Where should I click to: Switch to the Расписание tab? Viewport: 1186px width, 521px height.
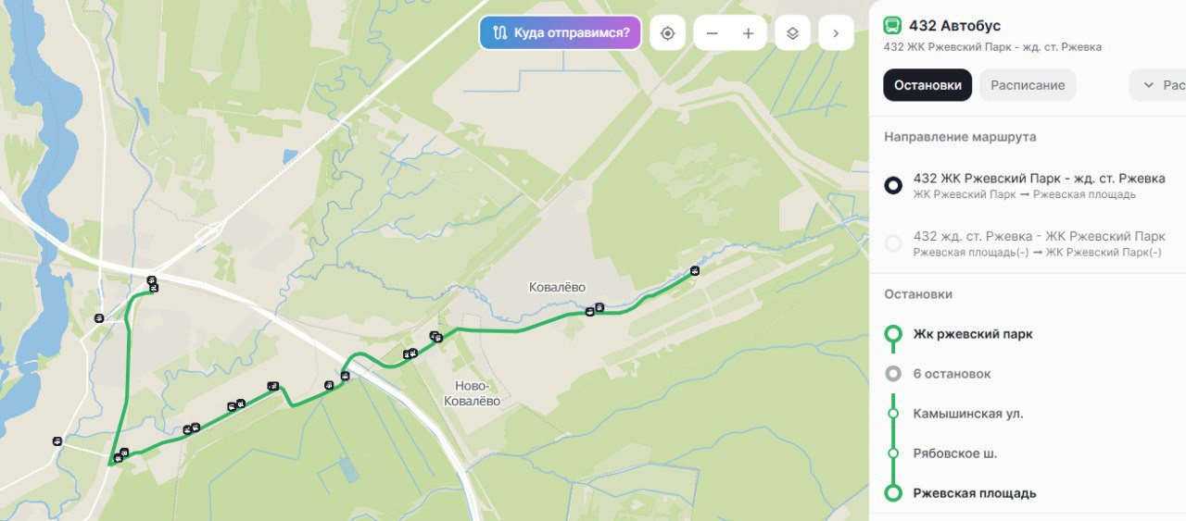[1028, 85]
